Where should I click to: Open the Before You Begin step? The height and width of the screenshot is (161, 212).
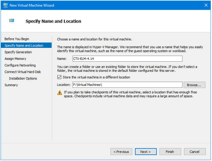click(17, 39)
